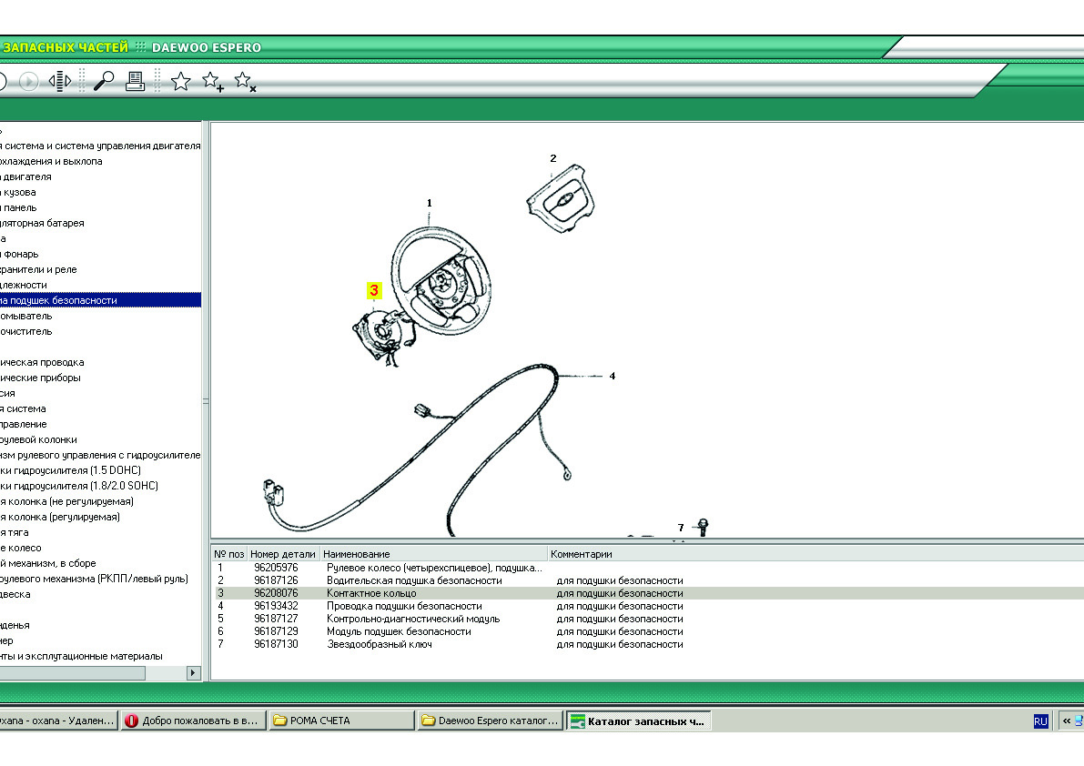
Task: Click the magnifier search icon
Action: point(104,81)
